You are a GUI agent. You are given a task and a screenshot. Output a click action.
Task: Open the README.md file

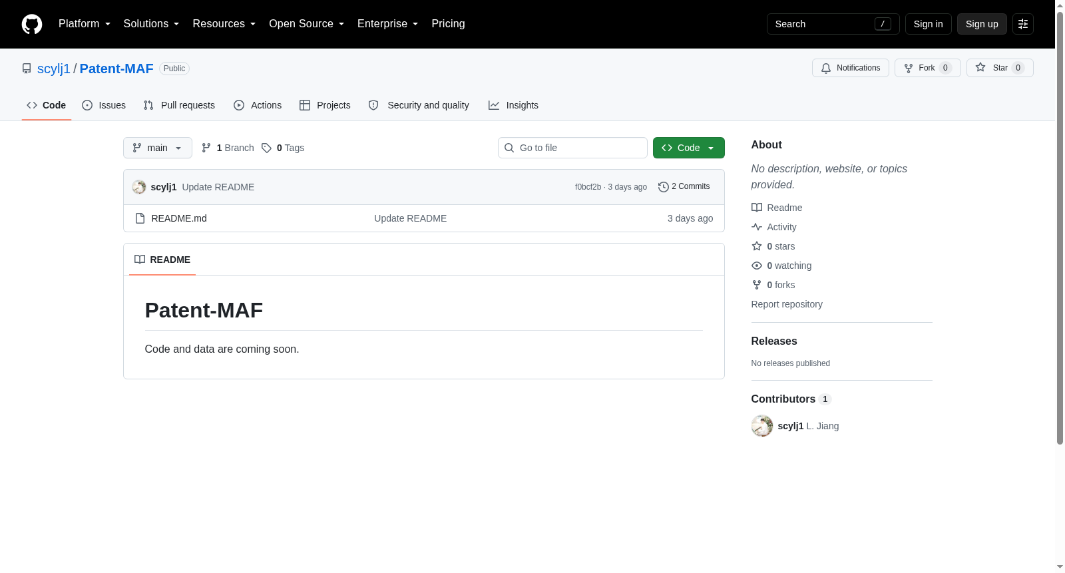coord(179,218)
